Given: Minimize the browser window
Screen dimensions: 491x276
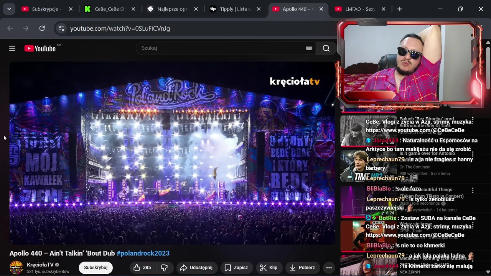Looking at the screenshot, I should coord(440,9).
